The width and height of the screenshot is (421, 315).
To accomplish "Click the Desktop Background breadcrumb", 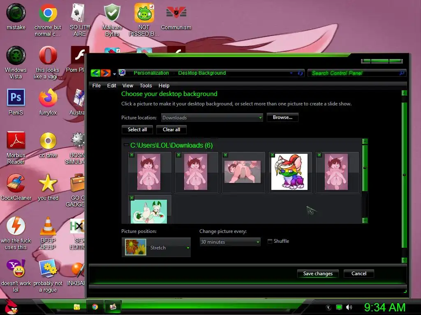I will click(202, 73).
